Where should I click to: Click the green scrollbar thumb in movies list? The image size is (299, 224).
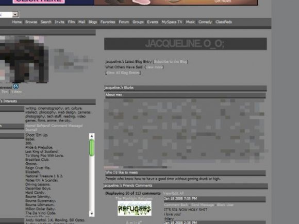[x=92, y=148]
